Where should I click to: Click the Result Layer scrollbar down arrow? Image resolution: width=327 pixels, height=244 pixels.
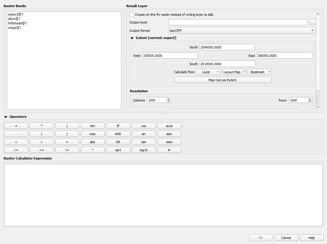pyautogui.click(x=318, y=107)
